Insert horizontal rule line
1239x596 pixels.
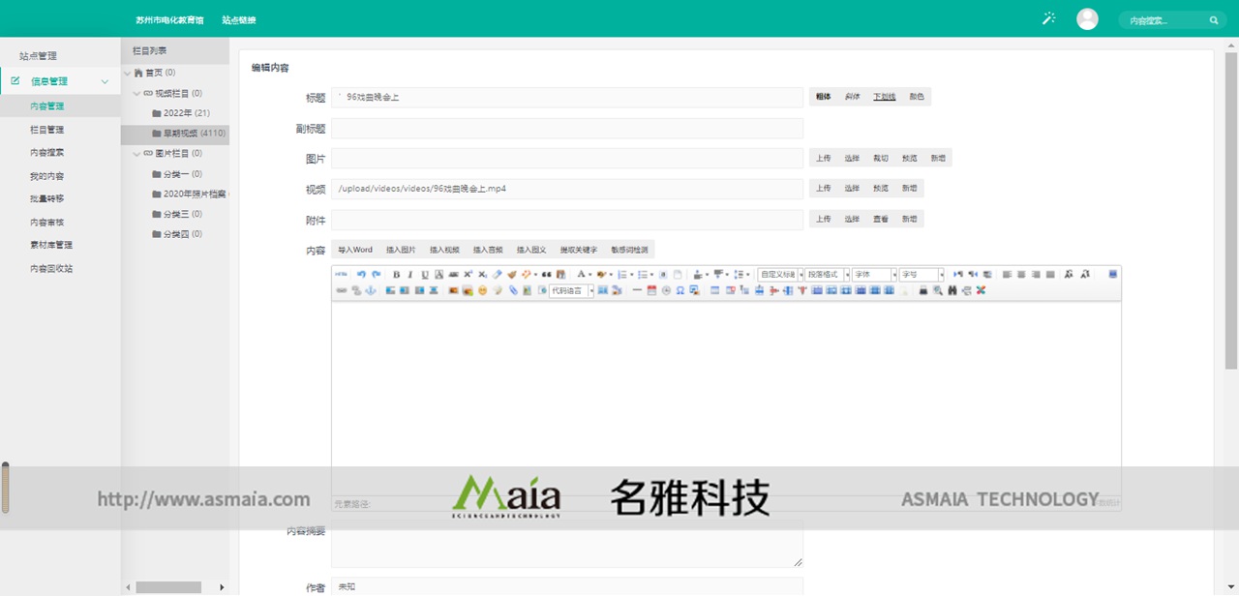click(x=637, y=290)
